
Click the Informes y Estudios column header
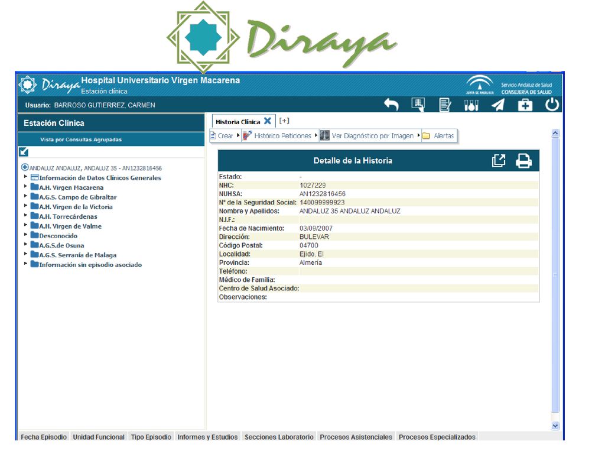coord(207,437)
